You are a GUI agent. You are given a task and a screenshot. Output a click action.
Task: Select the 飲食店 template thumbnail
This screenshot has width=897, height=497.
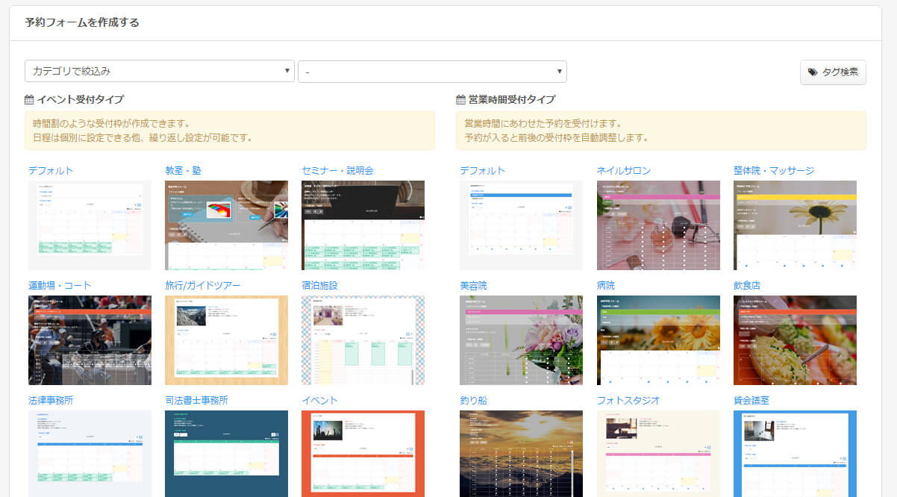point(795,340)
